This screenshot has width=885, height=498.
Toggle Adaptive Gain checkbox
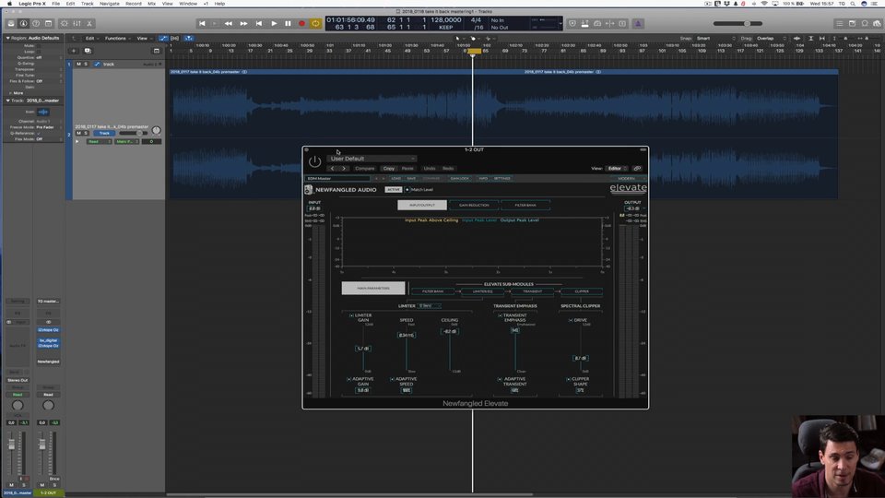[348, 379]
